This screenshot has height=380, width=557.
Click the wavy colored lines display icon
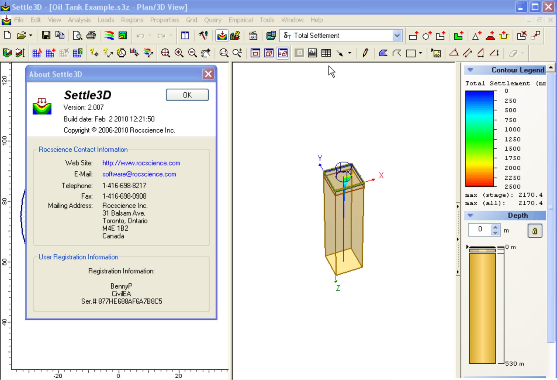tap(109, 36)
